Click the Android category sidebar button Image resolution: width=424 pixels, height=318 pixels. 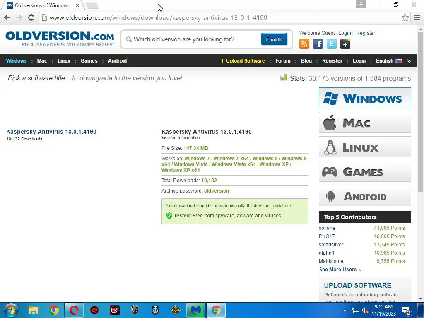pyautogui.click(x=365, y=196)
